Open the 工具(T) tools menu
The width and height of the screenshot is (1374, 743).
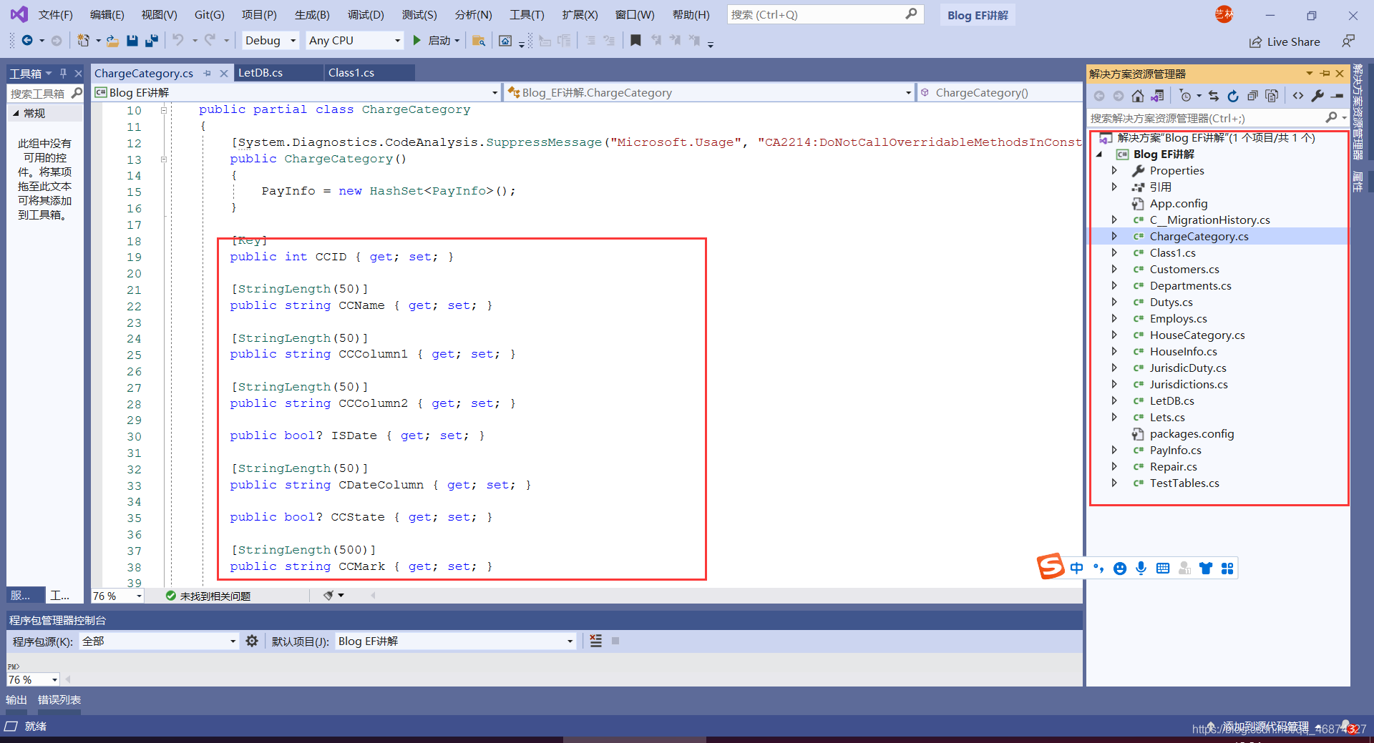527,14
